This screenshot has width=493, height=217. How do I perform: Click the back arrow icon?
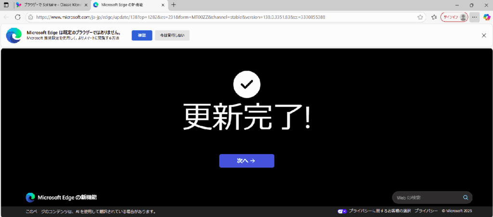click(x=6, y=17)
